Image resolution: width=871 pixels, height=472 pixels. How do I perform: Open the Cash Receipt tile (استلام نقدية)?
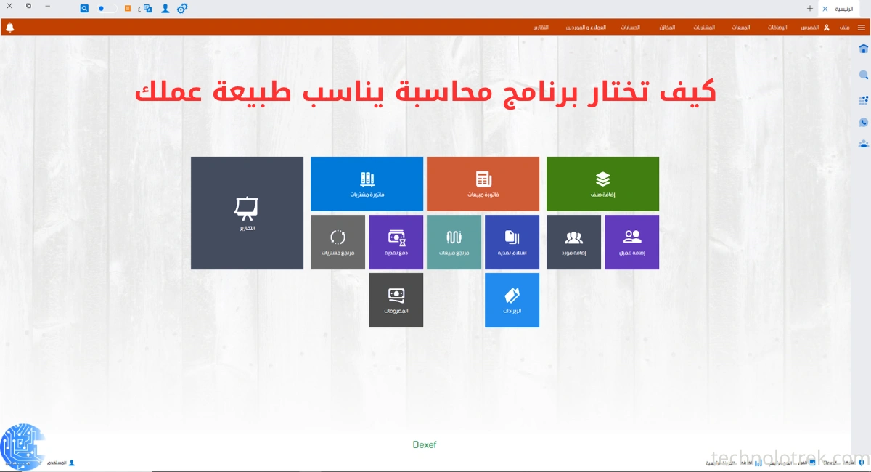[512, 242]
